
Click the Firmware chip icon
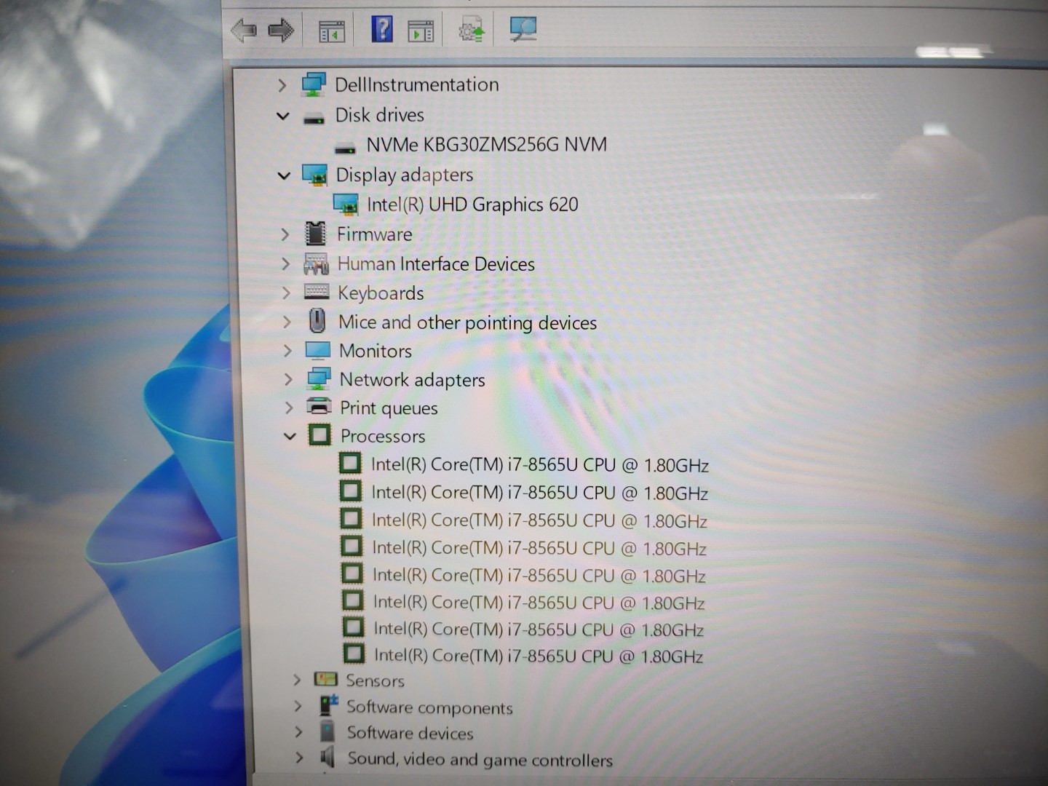click(315, 234)
